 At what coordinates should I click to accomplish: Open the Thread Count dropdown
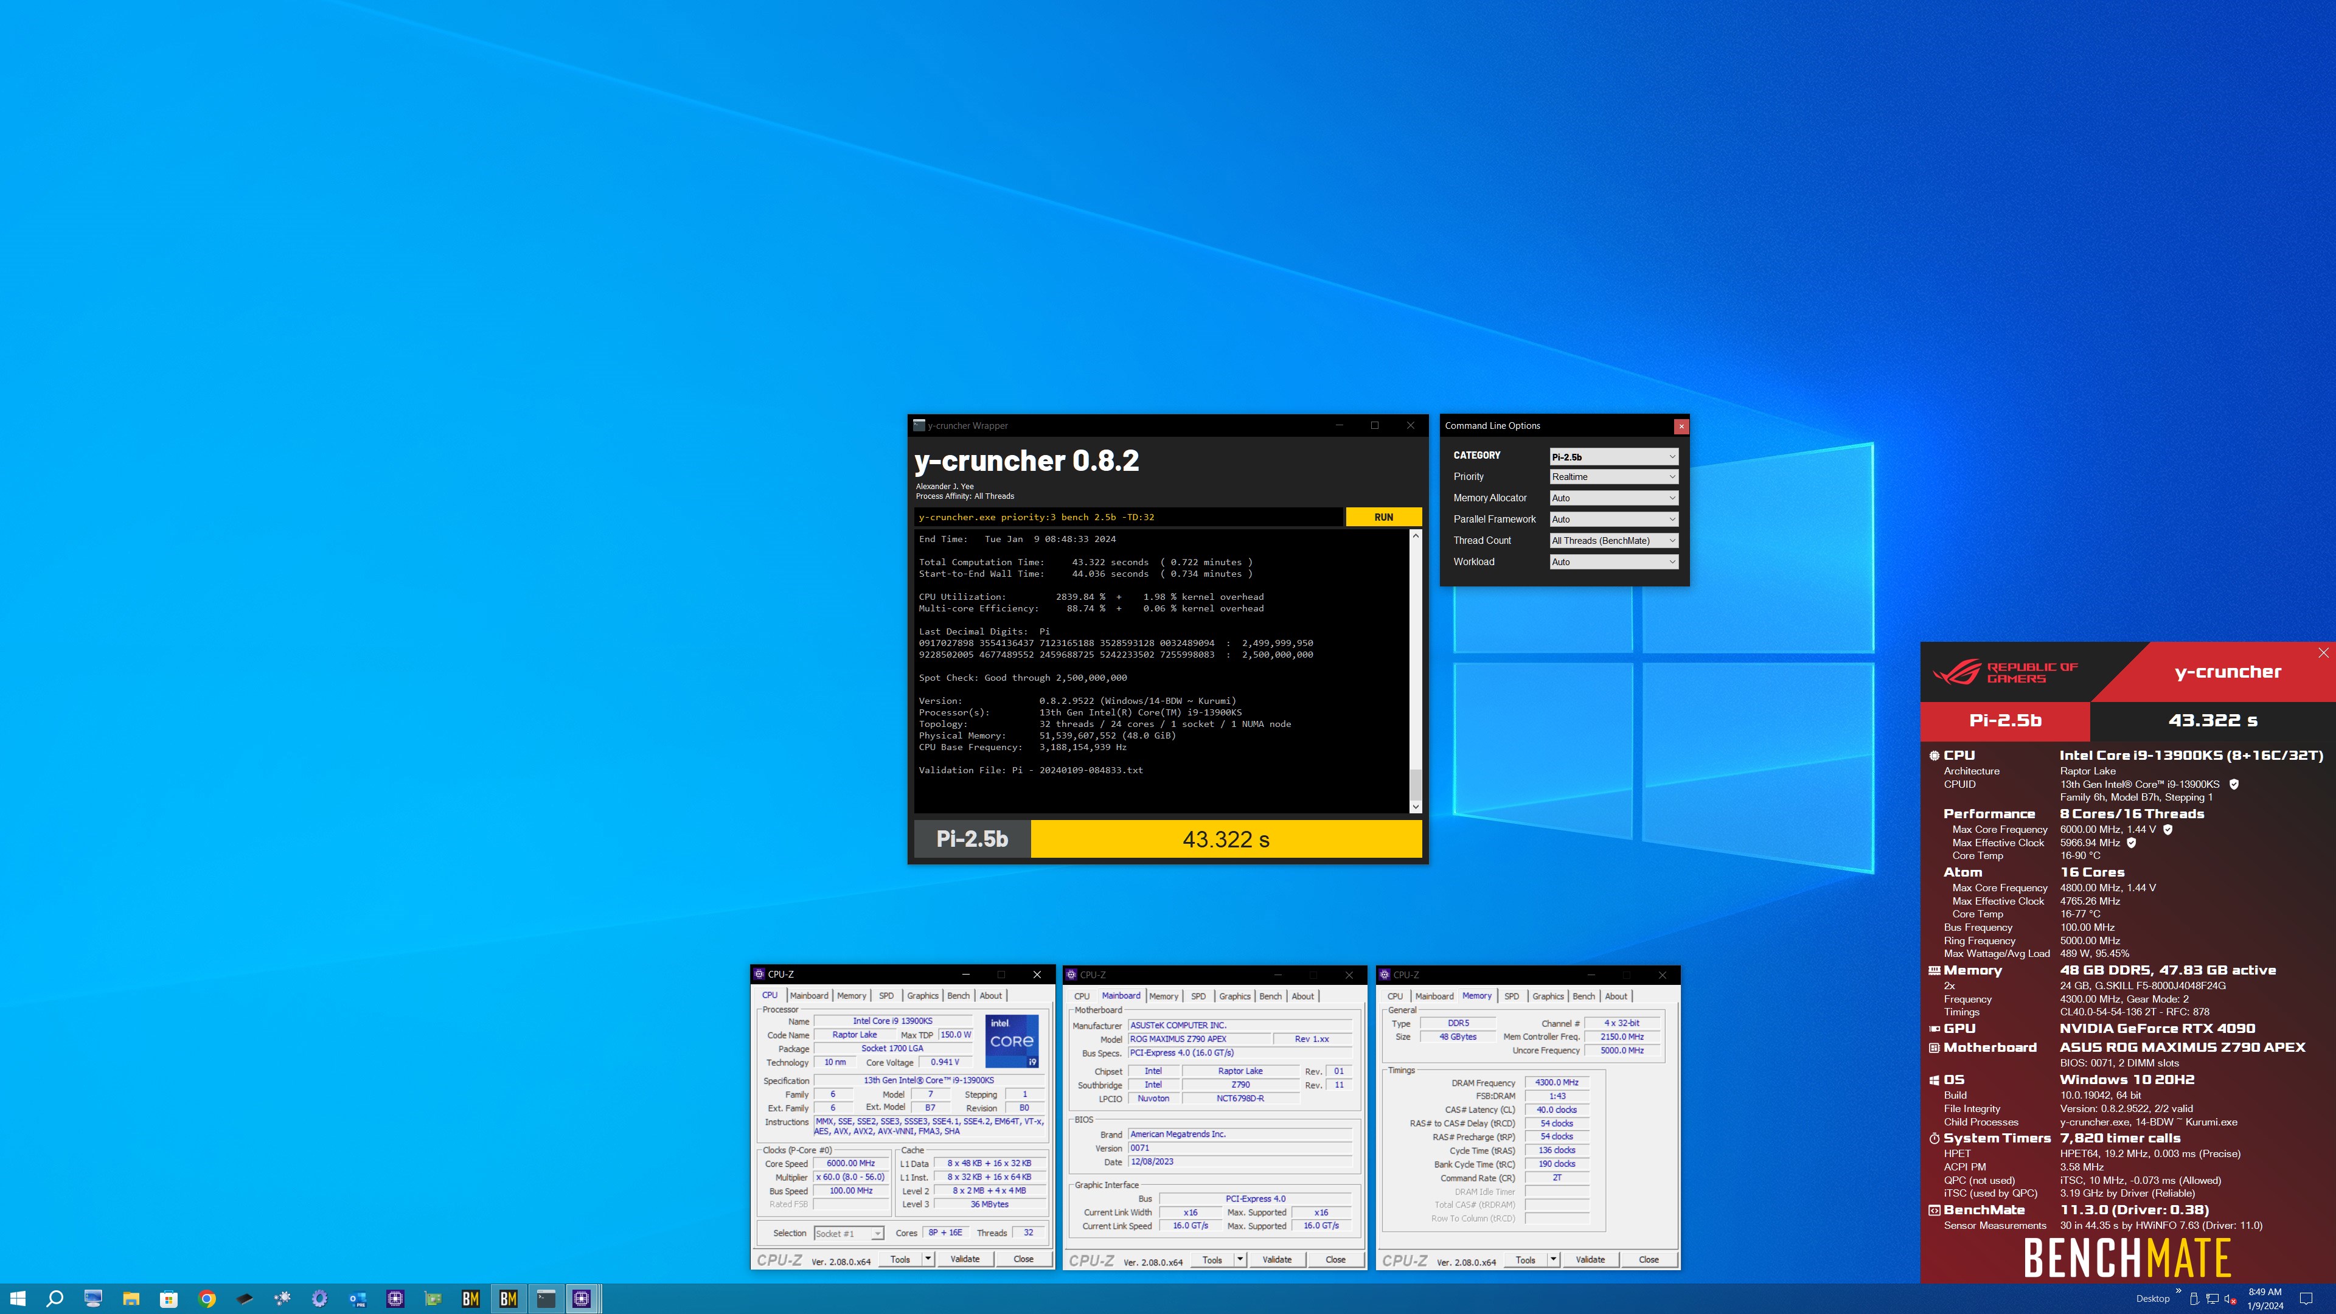point(1614,540)
